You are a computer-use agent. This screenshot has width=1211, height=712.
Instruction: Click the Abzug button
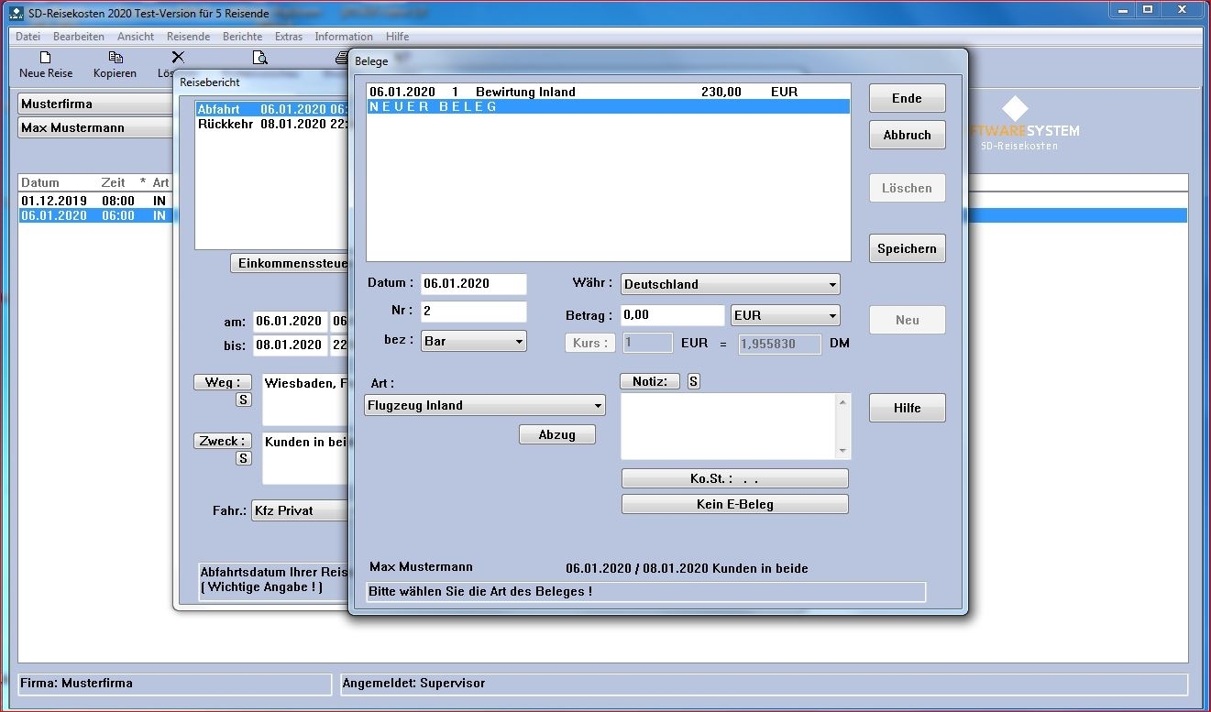[x=557, y=434]
